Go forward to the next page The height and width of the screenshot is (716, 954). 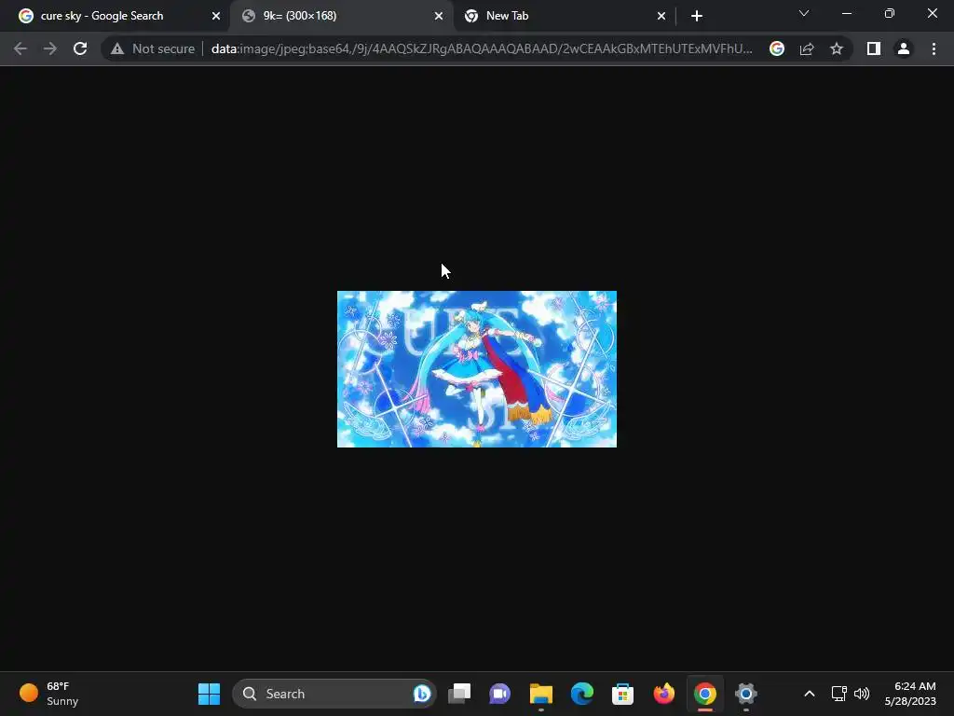pyautogui.click(x=50, y=48)
